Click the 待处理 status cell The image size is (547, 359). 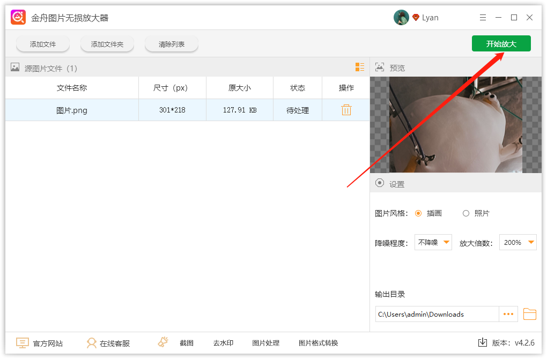298,110
